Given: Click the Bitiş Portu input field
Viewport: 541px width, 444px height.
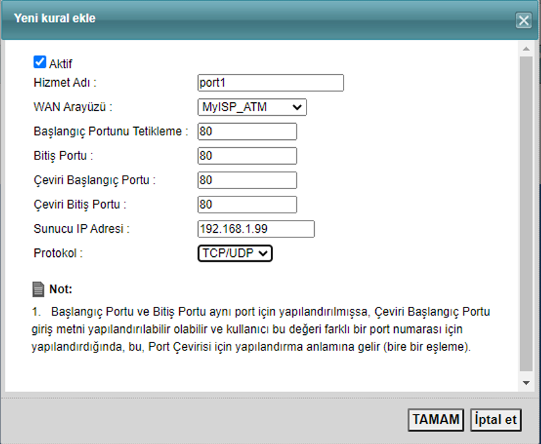Looking at the screenshot, I should pyautogui.click(x=247, y=156).
